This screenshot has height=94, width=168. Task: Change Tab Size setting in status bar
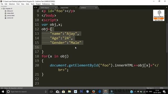point(150,88)
